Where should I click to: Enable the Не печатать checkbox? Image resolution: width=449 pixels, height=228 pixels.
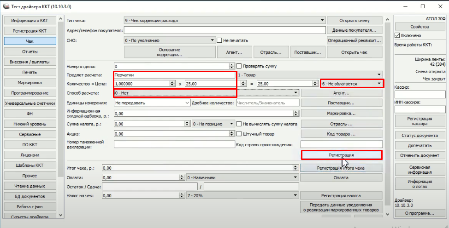(219, 40)
